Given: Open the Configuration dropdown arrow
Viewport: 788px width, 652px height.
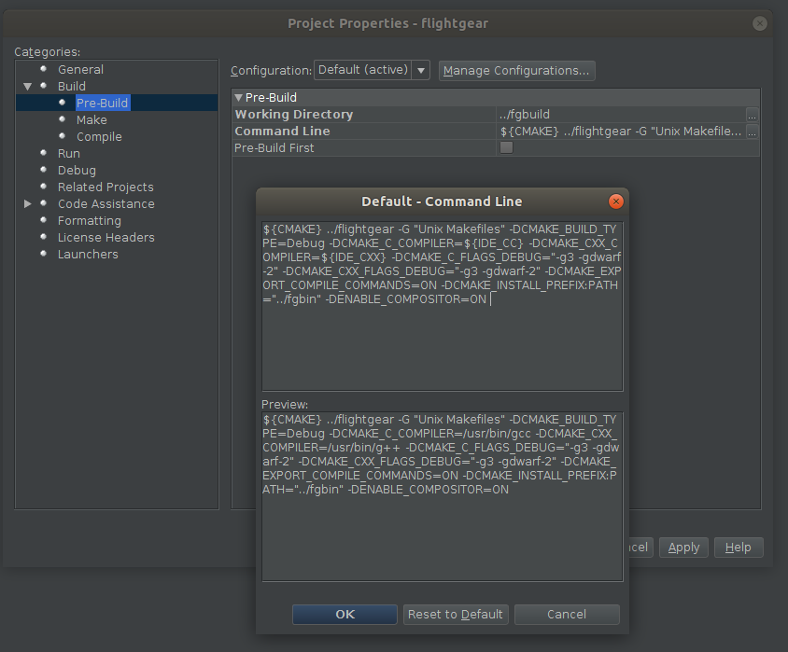Looking at the screenshot, I should (421, 70).
